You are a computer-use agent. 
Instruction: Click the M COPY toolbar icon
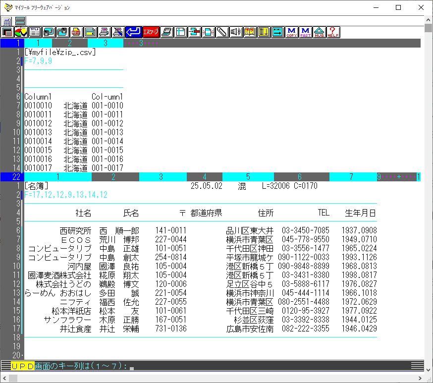click(x=292, y=32)
